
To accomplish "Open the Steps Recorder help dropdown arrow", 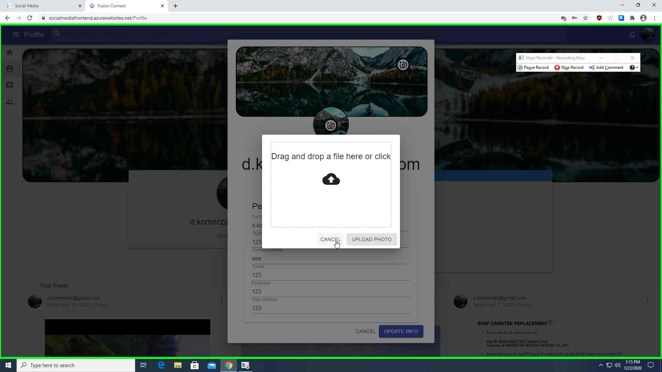I will pos(637,68).
